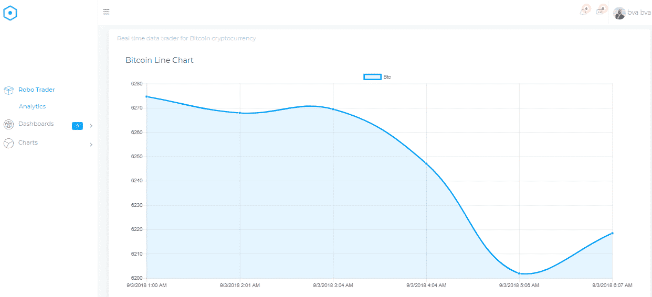Expand the Charts chevron arrow
Image resolution: width=652 pixels, height=297 pixels.
pos(91,145)
